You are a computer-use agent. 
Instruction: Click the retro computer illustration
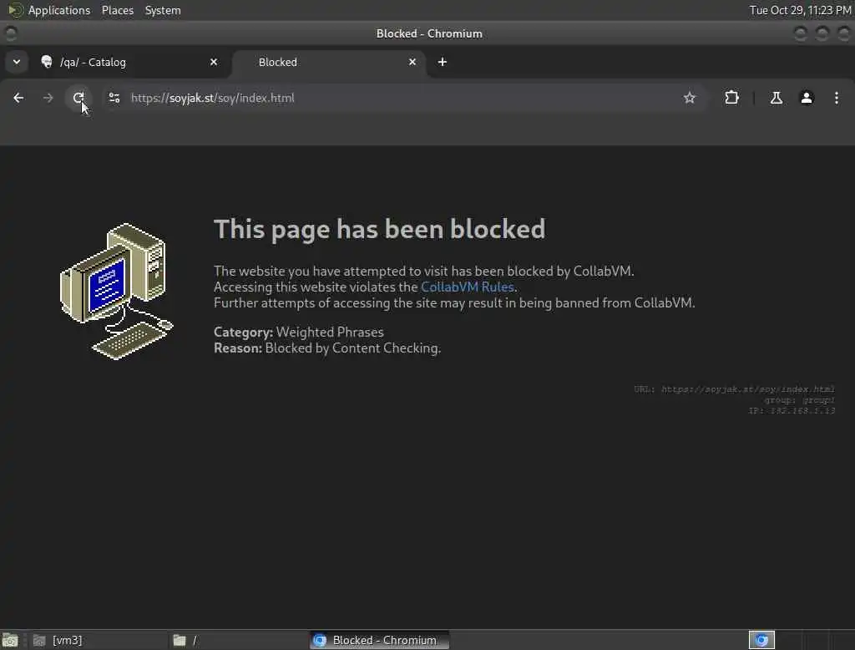point(117,292)
